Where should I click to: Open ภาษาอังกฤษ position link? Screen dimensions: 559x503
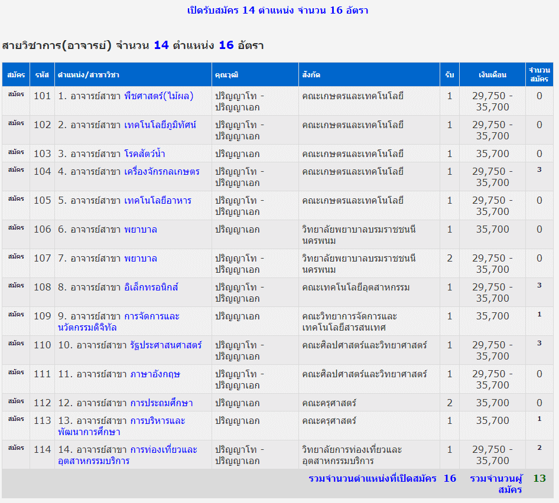pos(155,374)
